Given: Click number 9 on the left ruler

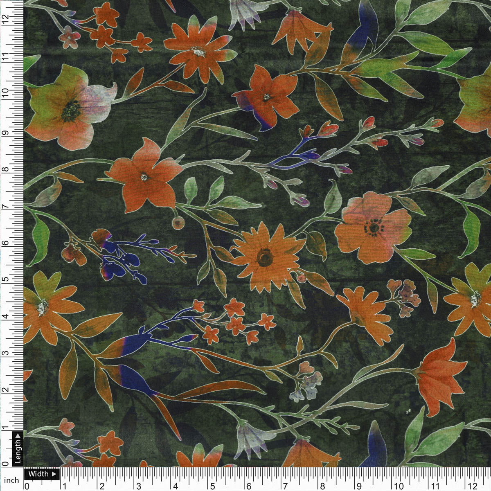Looking at the screenshot, I should coord(6,133).
